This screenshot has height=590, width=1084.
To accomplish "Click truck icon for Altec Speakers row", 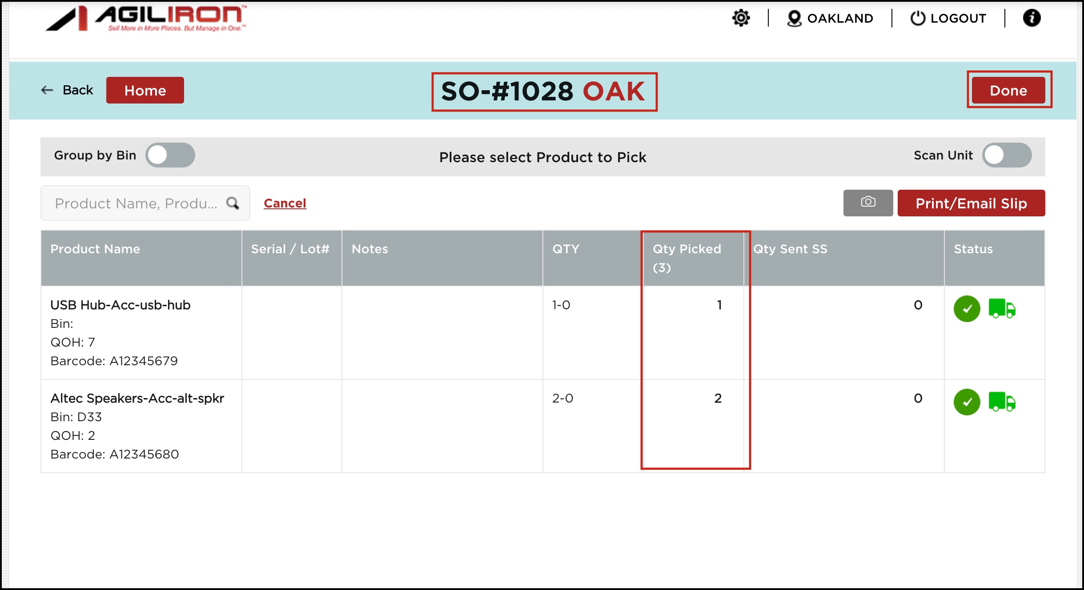I will [x=1002, y=402].
